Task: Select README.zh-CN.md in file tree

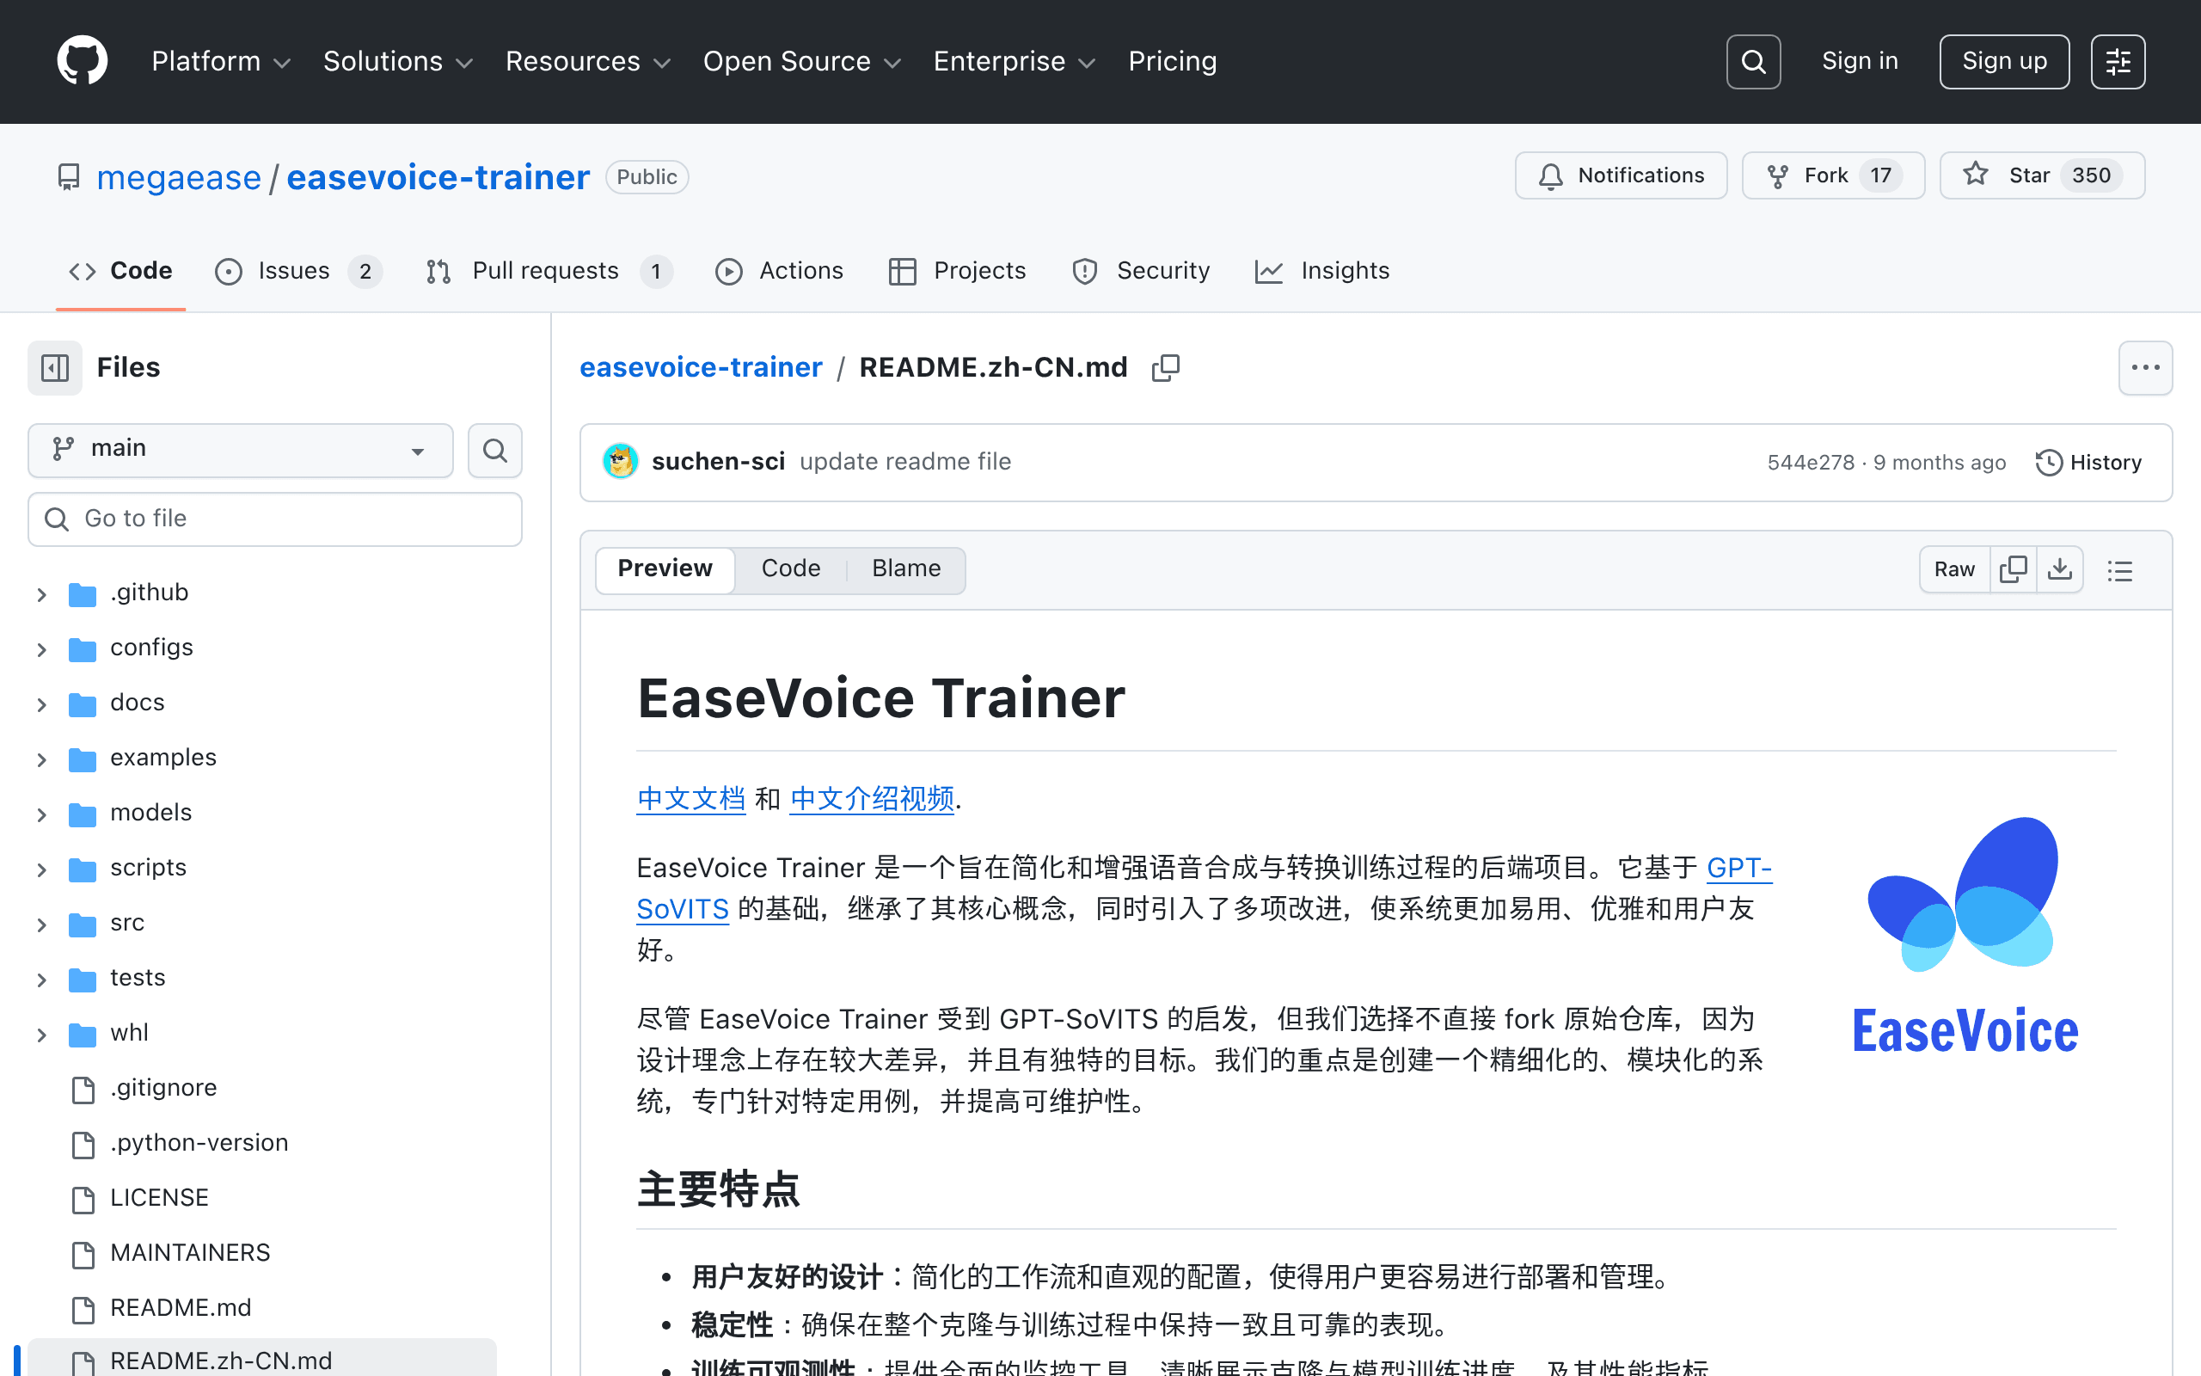Action: click(262, 1359)
